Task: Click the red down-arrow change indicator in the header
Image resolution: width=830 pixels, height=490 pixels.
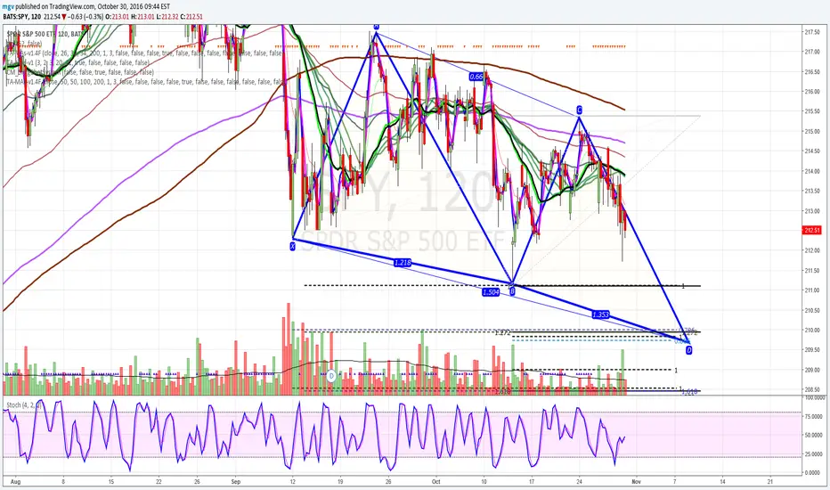Action: (x=63, y=17)
